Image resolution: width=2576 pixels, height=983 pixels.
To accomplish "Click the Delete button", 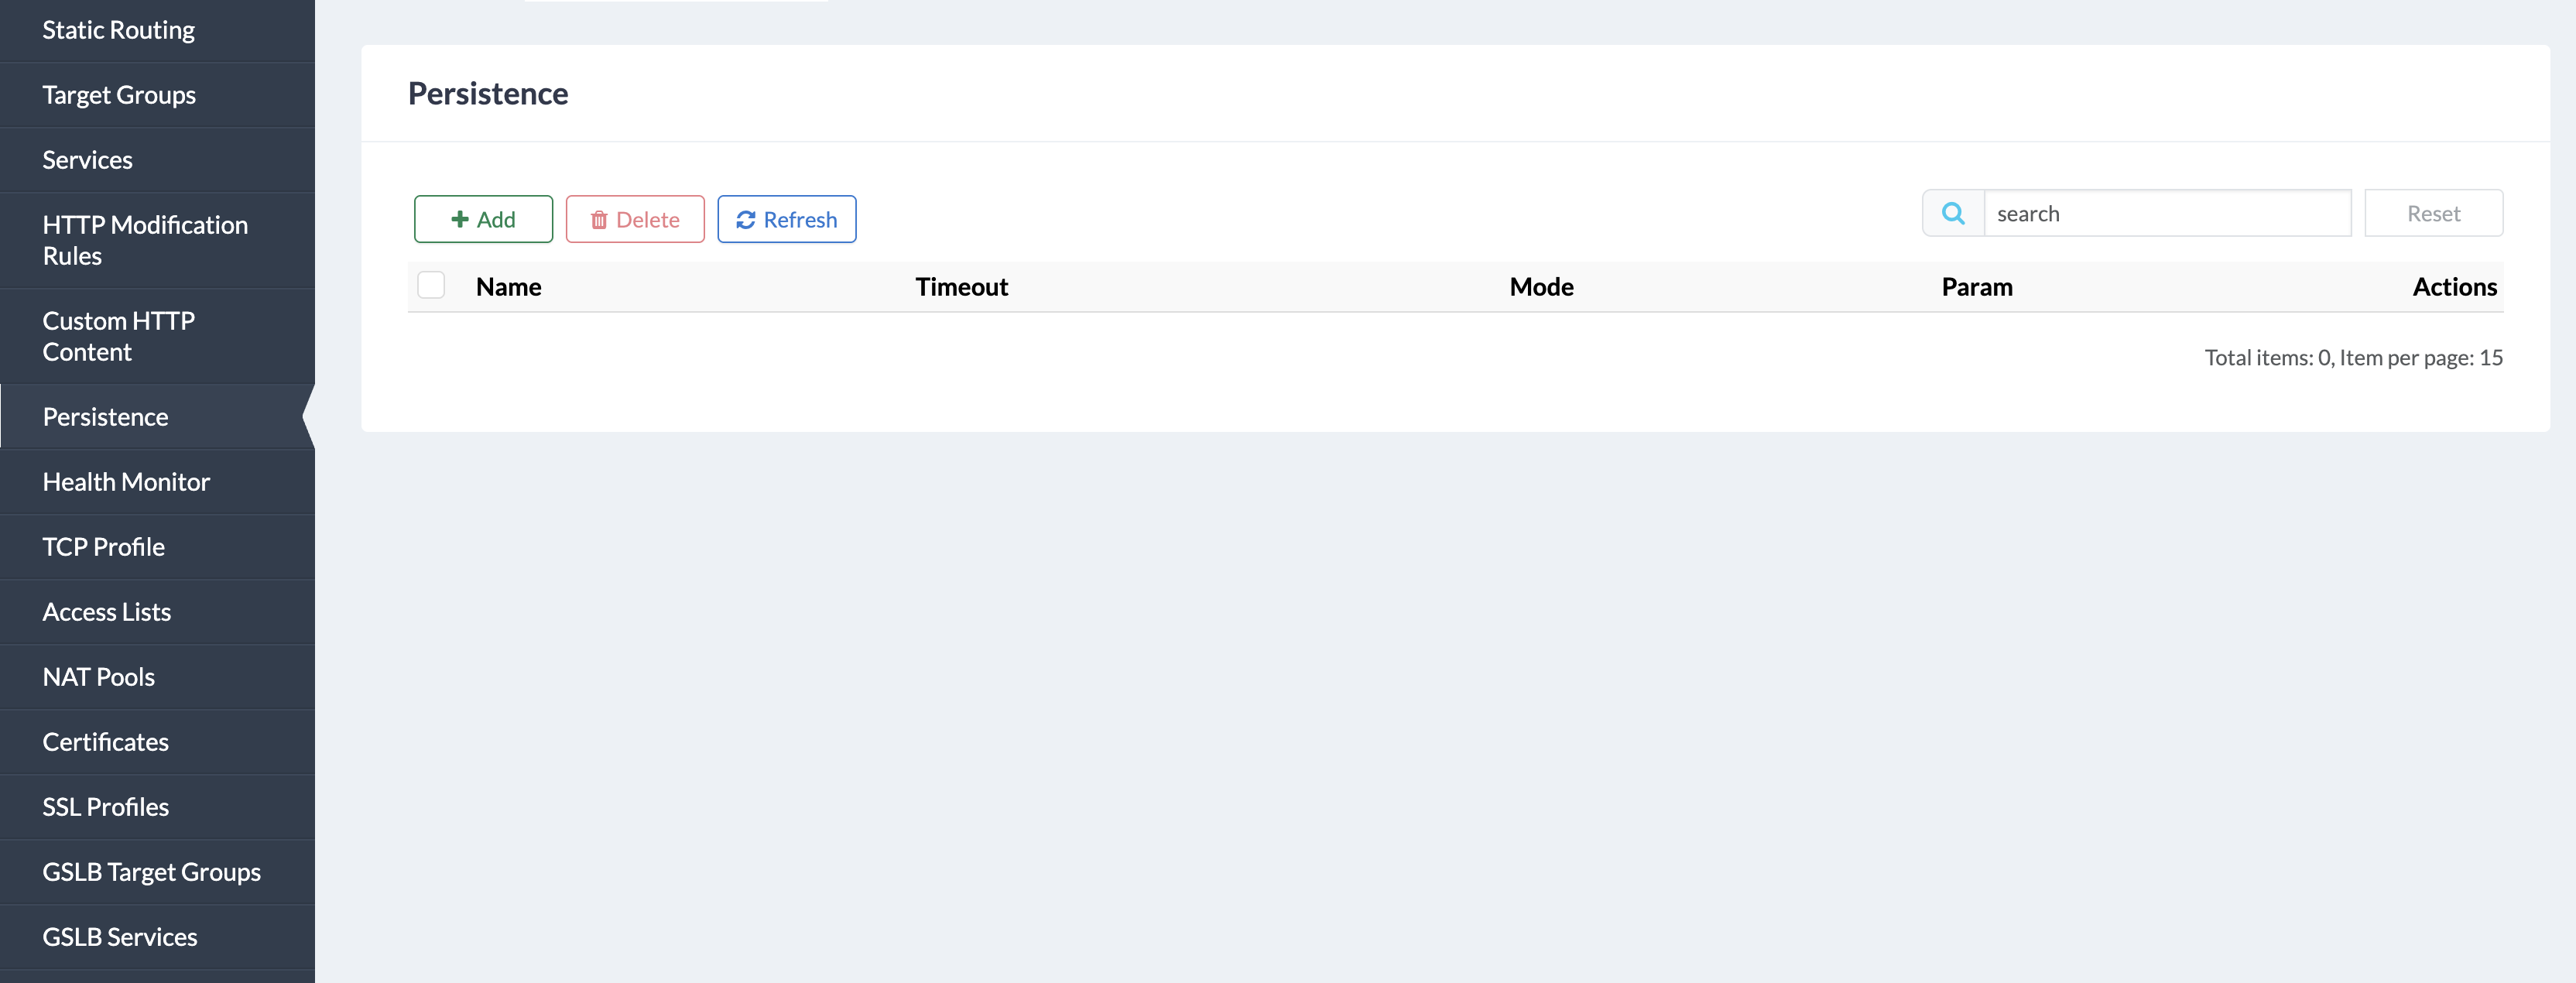I will pyautogui.click(x=635, y=219).
